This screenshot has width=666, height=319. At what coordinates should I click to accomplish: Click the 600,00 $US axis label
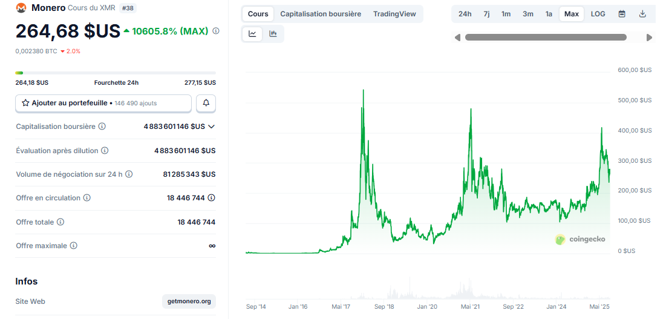pos(635,70)
